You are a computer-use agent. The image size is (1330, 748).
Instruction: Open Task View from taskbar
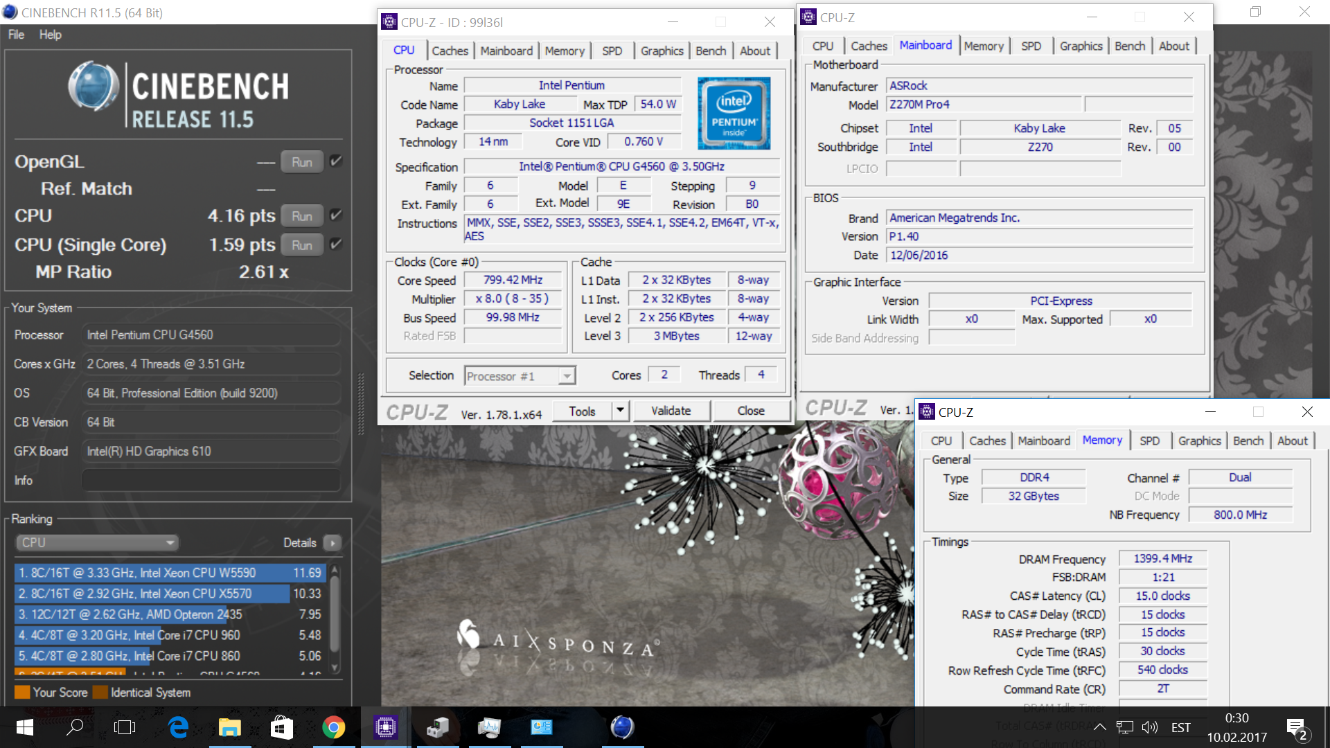pos(125,727)
